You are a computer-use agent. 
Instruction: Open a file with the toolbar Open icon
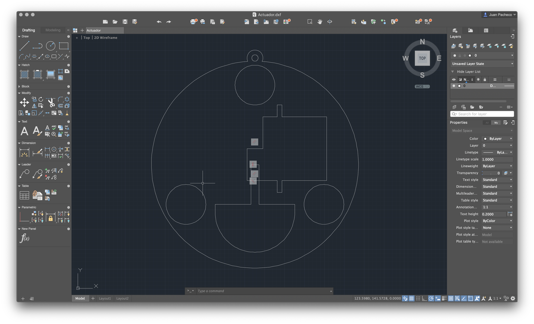115,22
